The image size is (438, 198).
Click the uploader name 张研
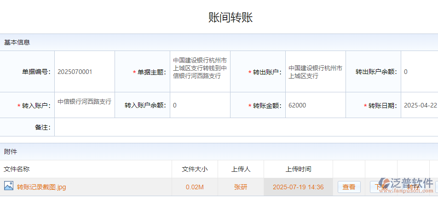point(241,187)
